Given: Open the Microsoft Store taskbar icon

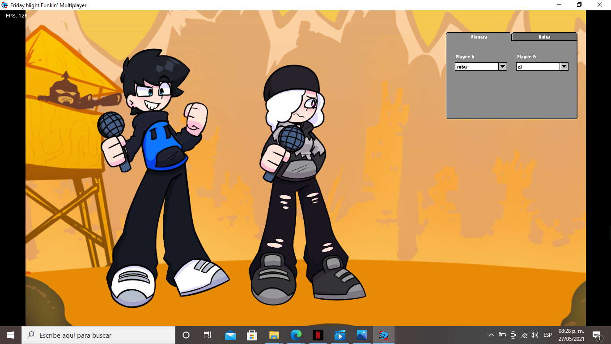Looking at the screenshot, I should tap(252, 335).
